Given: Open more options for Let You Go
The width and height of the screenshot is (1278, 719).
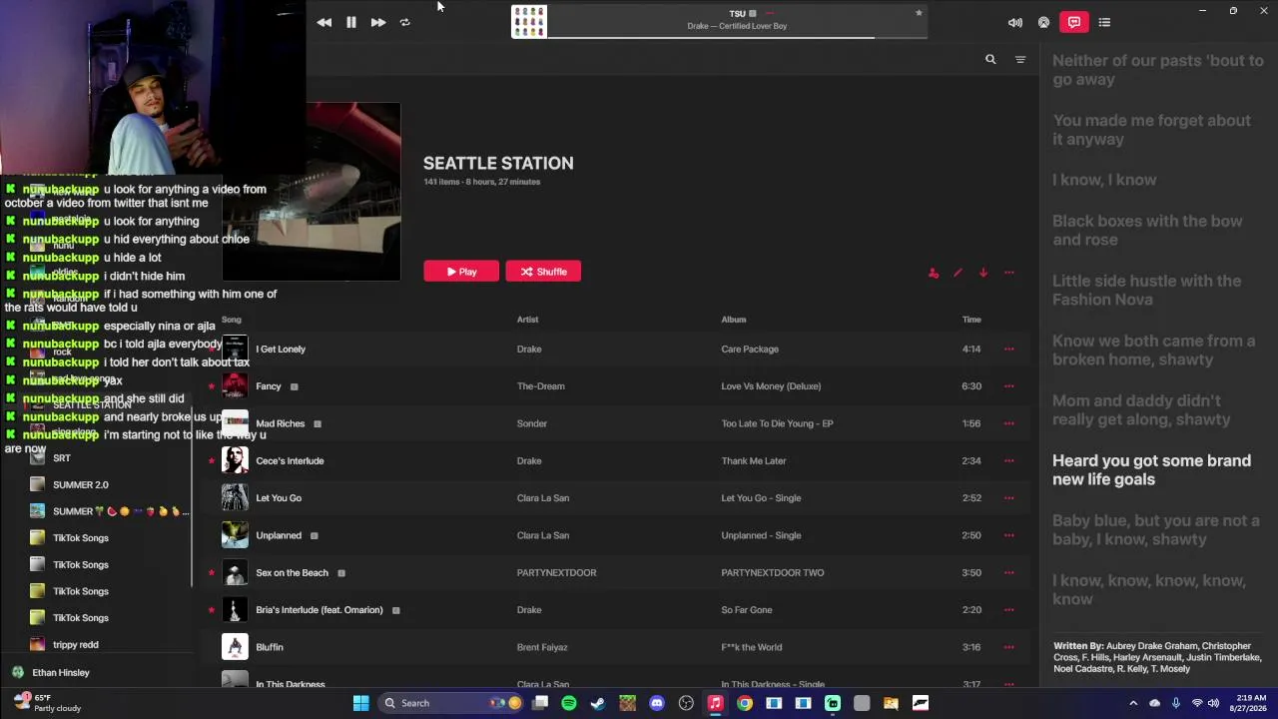Looking at the screenshot, I should 1009,498.
